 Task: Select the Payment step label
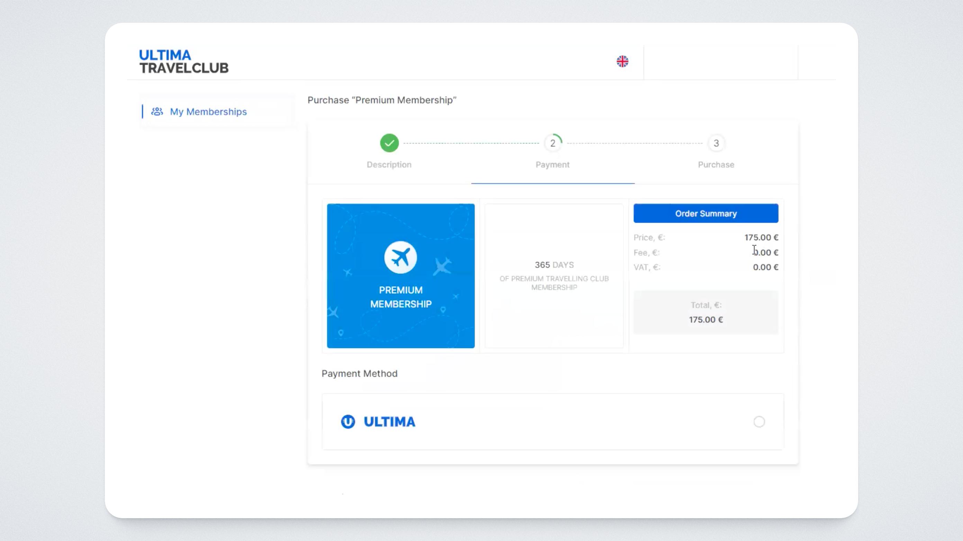pos(552,165)
